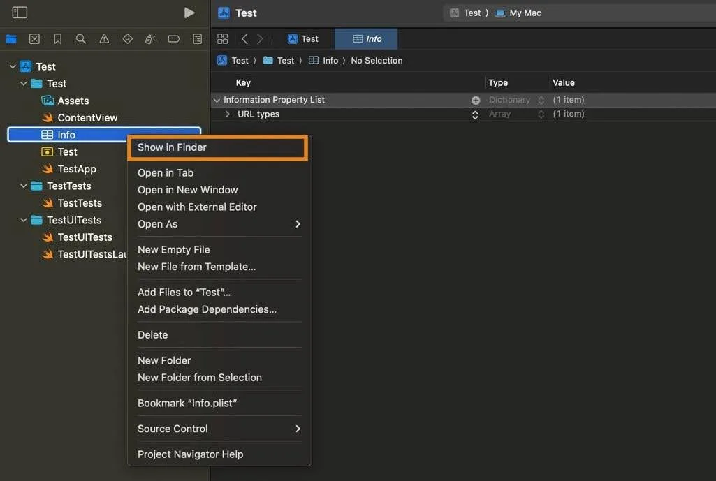Switch to the Info editor tab
Image resolution: width=716 pixels, height=481 pixels.
366,39
